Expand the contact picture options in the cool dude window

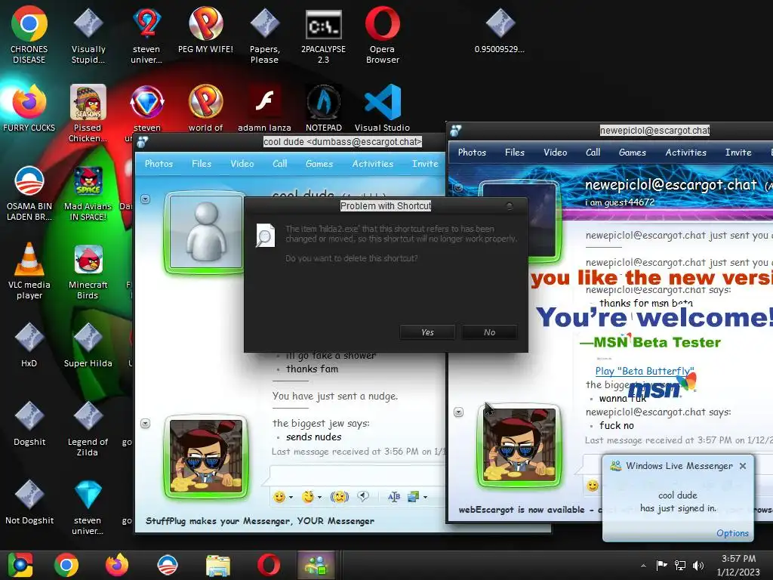[x=146, y=199]
